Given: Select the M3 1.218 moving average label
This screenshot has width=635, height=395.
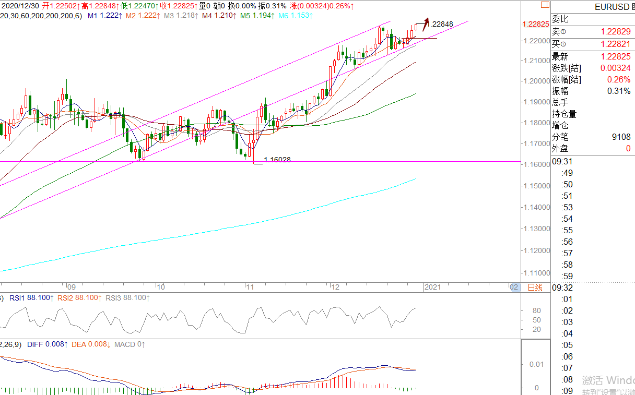Looking at the screenshot, I should pyautogui.click(x=181, y=16).
